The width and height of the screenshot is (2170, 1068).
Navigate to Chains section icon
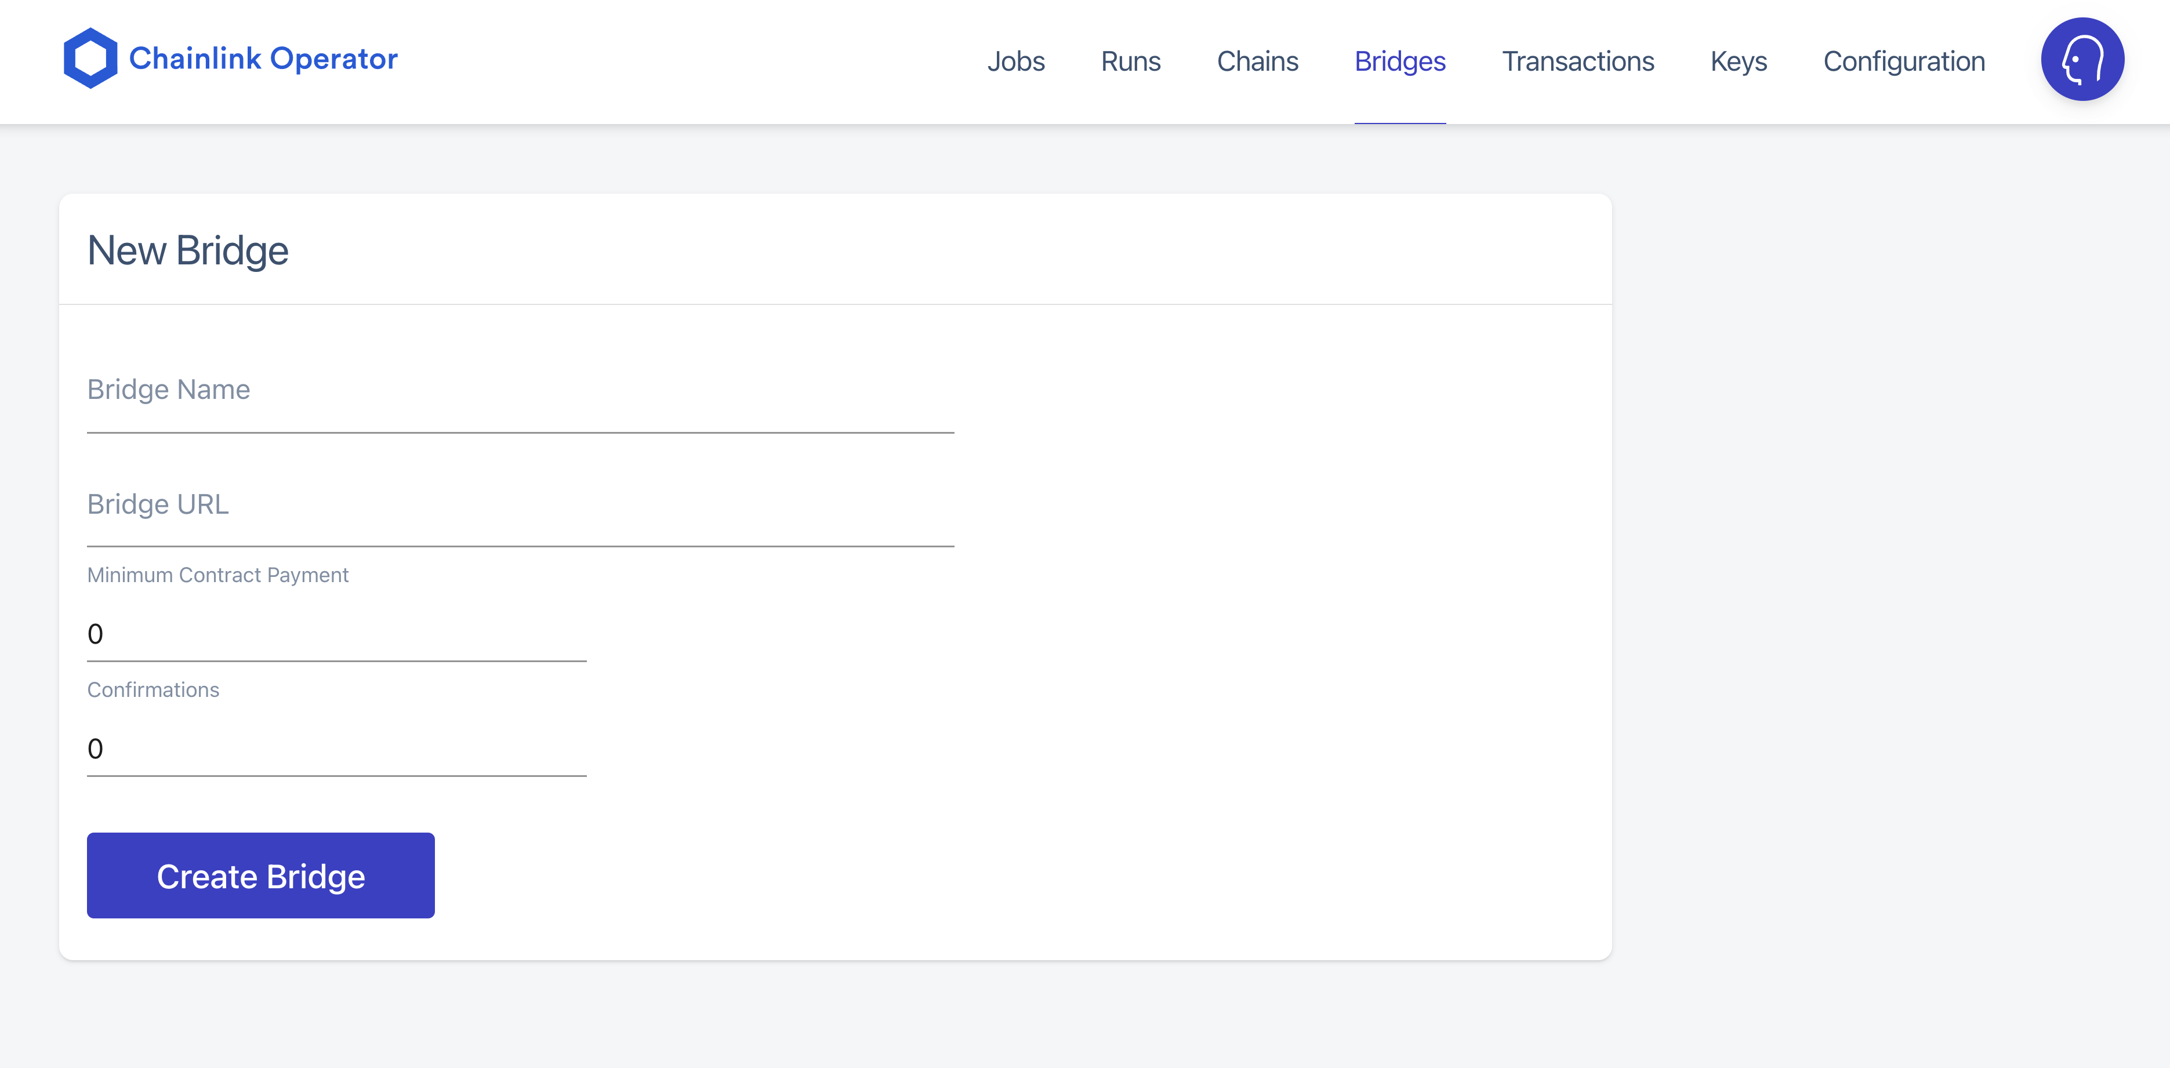click(x=1257, y=61)
